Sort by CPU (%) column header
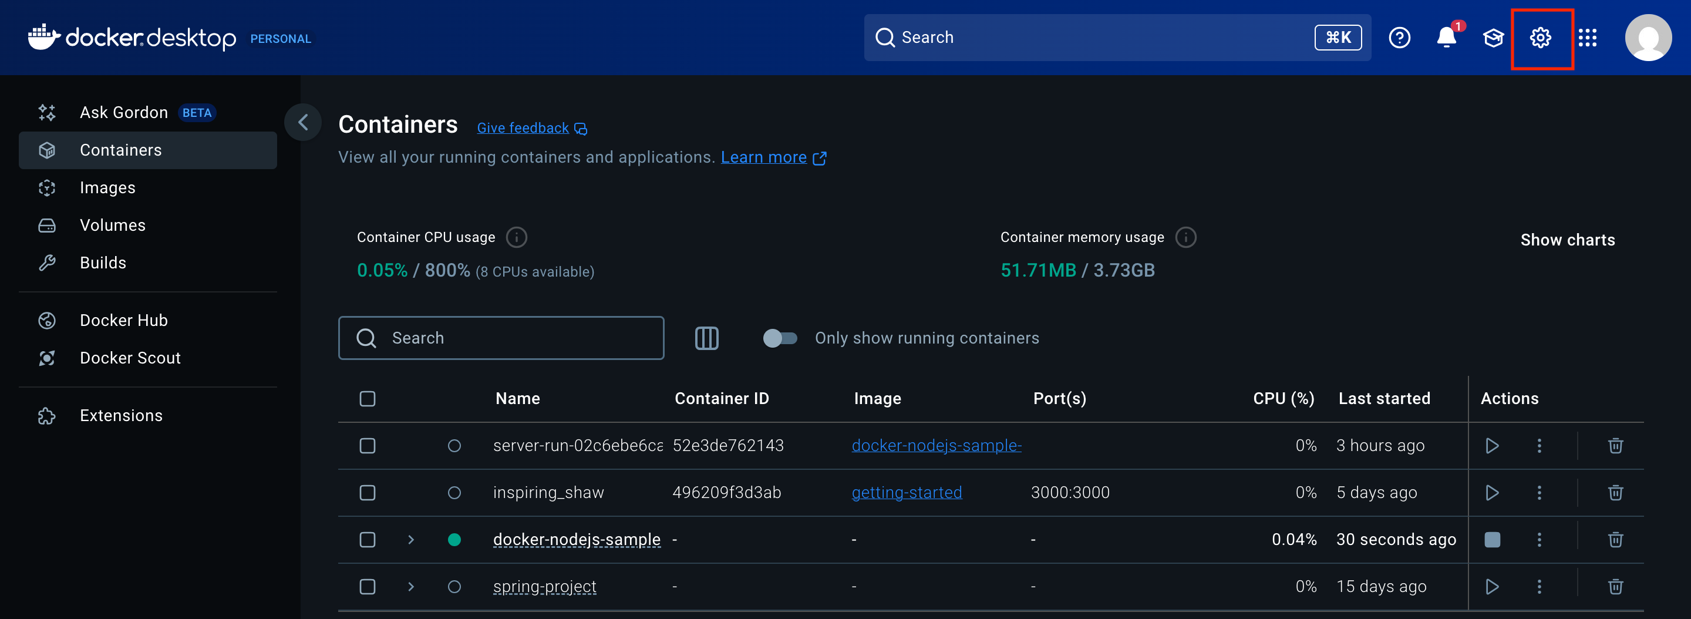This screenshot has width=1691, height=619. point(1284,398)
